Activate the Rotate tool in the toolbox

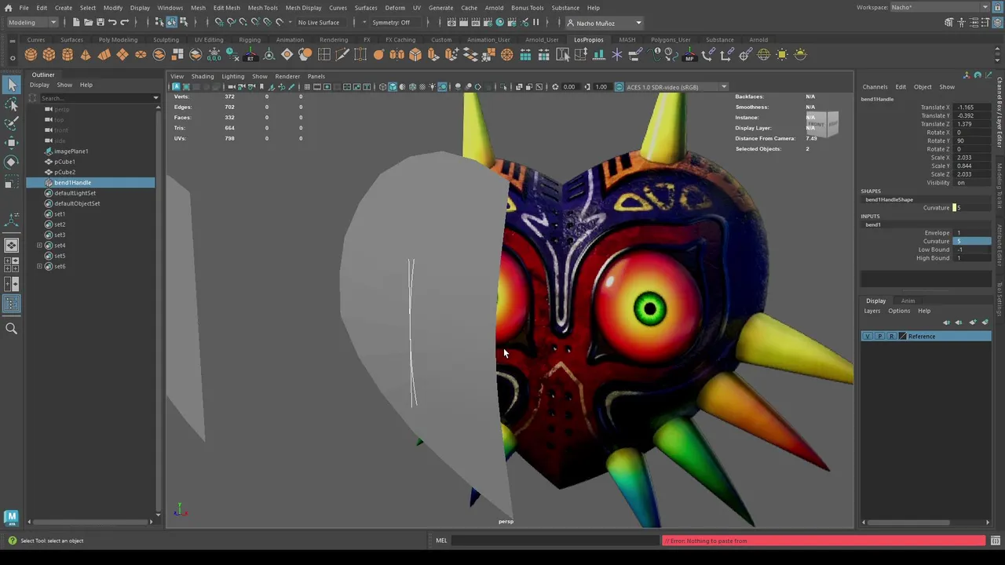pyautogui.click(x=12, y=162)
